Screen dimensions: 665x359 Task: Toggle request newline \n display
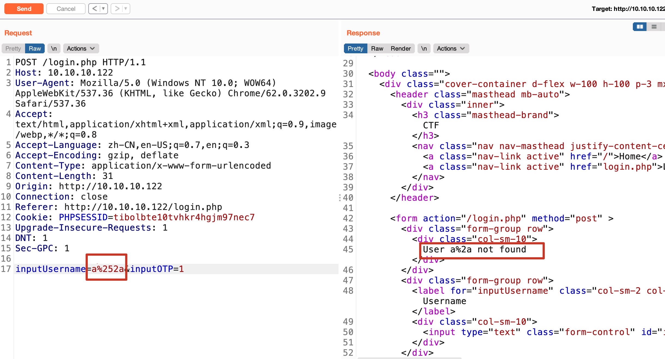click(x=54, y=48)
